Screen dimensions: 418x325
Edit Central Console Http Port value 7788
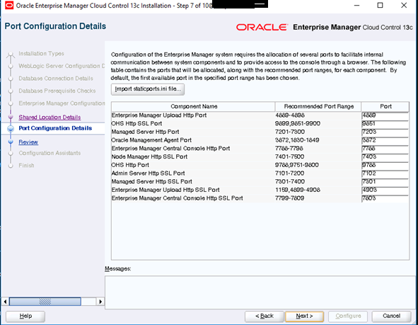coord(385,149)
